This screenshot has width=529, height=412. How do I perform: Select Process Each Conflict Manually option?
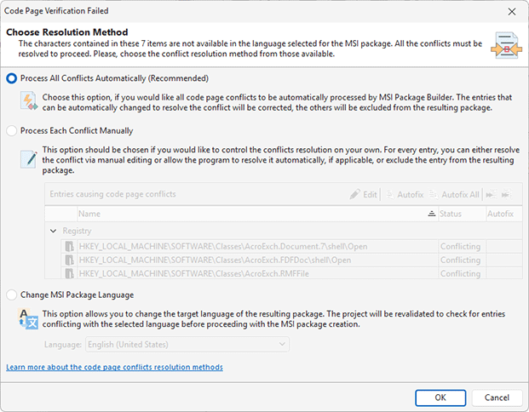(x=12, y=130)
